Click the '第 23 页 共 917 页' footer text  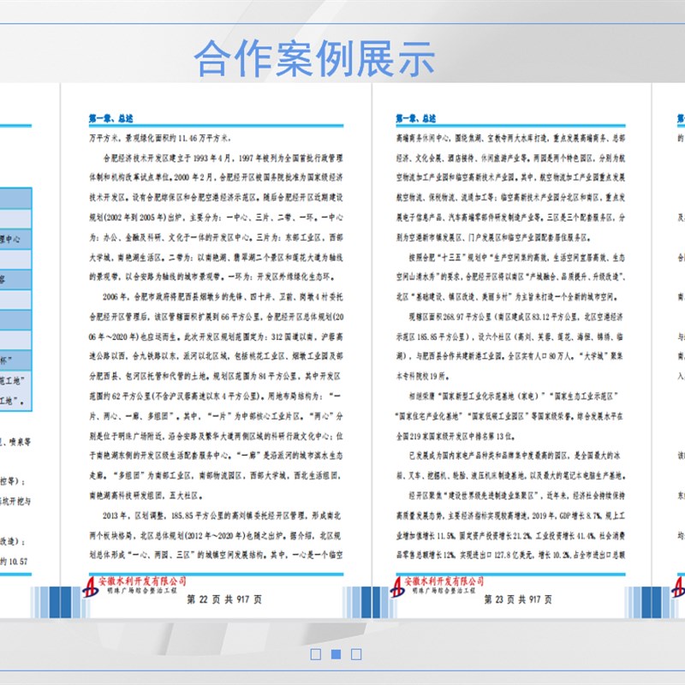518,599
